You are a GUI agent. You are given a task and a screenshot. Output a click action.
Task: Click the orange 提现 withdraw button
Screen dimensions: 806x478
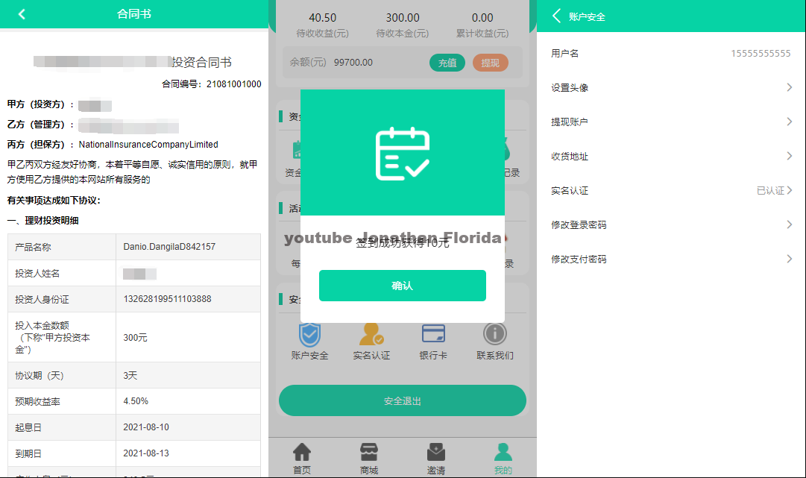tap(492, 63)
